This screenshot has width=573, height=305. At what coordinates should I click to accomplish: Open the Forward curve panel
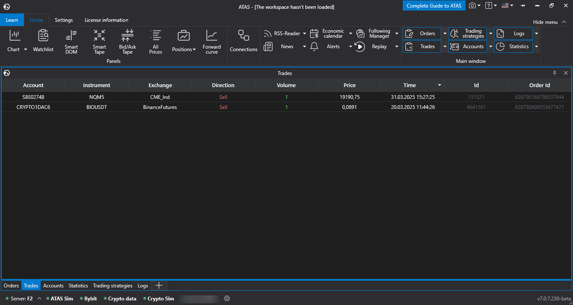click(x=212, y=41)
